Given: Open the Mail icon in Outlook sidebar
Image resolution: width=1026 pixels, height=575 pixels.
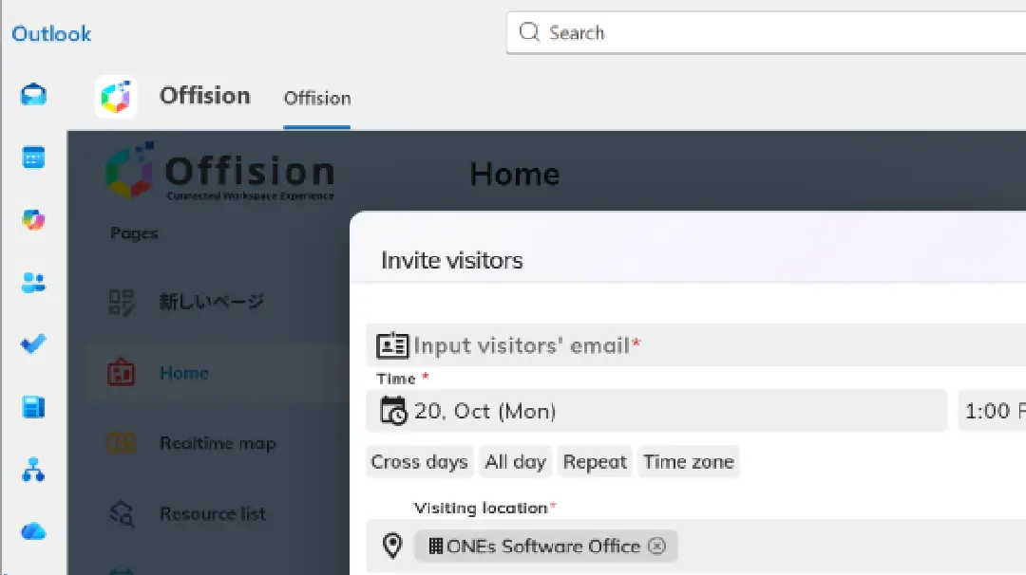Looking at the screenshot, I should (33, 95).
